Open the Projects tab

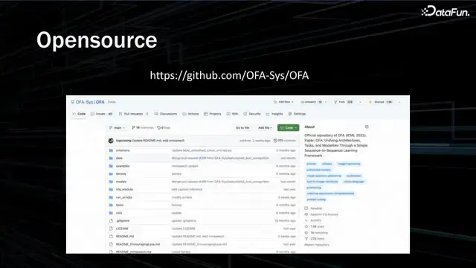point(213,114)
